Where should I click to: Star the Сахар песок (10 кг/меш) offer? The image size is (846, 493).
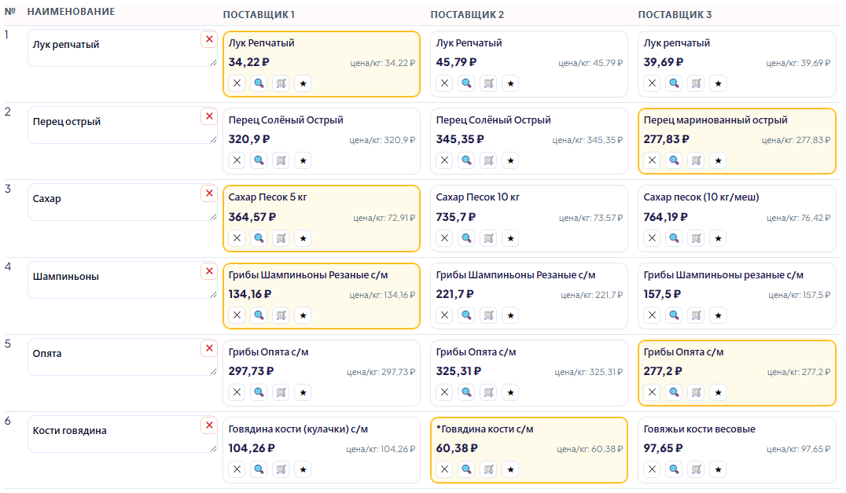tap(718, 238)
